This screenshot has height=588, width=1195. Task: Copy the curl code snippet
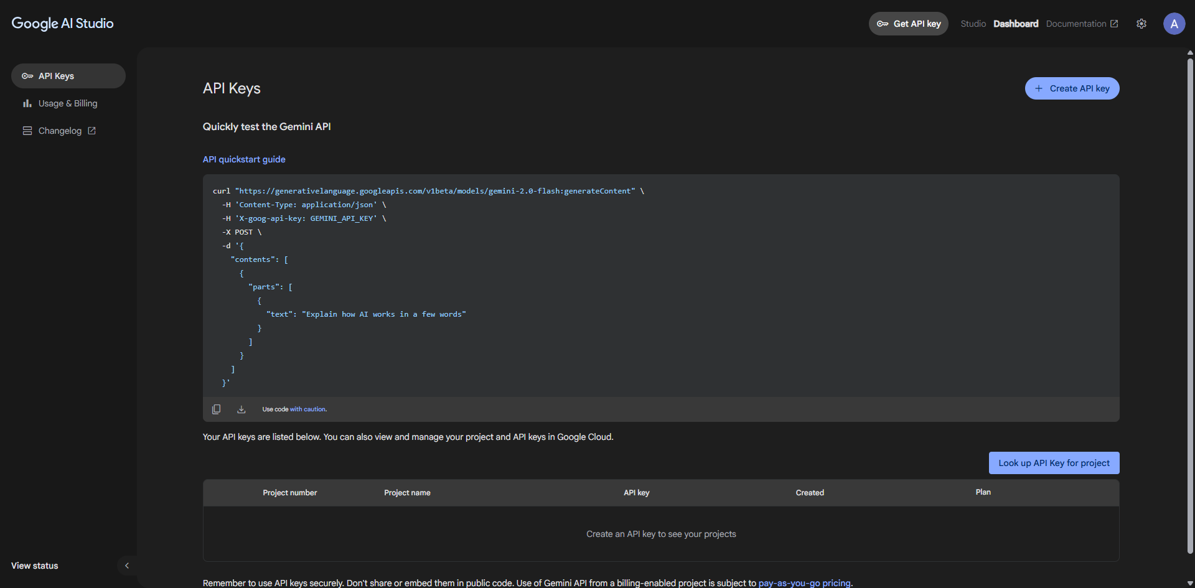[x=216, y=409]
